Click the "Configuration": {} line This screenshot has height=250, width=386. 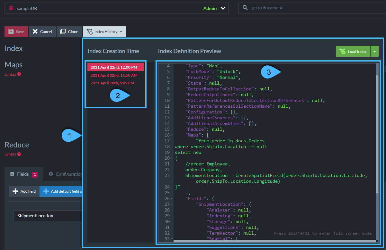(x=211, y=112)
